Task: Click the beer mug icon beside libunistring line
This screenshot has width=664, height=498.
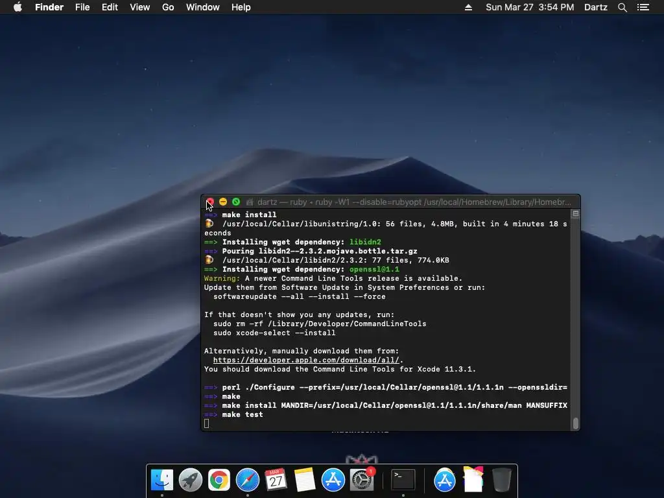Action: coord(209,224)
